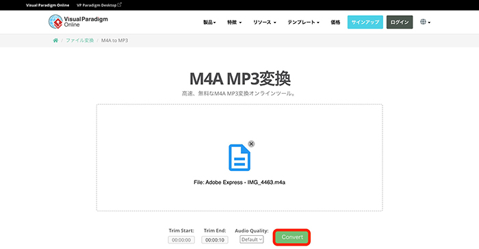Image resolution: width=479 pixels, height=249 pixels.
Task: Click the Trim End time field
Action: click(x=215, y=240)
